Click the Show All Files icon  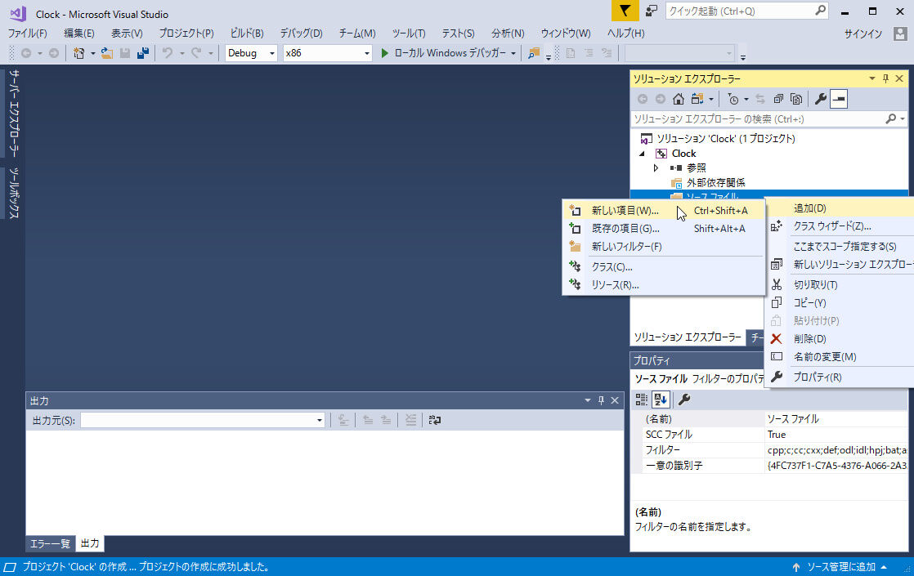click(796, 99)
